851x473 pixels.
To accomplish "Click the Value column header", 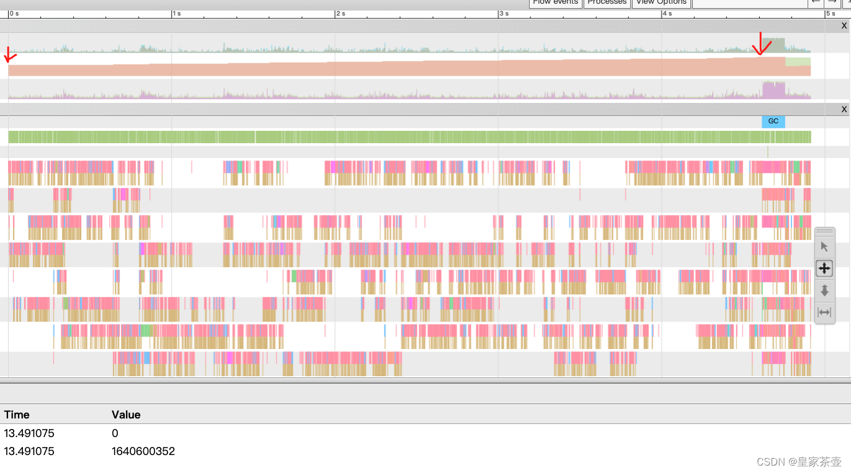I will (x=126, y=415).
